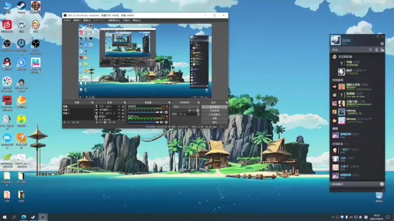This screenshot has height=221, width=394.
Task: Click the 退出 exit button in OBS controls
Action: pyautogui.click(x=214, y=122)
